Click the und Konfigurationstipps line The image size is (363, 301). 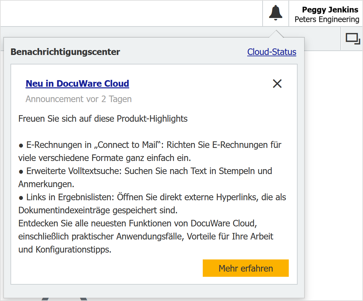point(65,250)
